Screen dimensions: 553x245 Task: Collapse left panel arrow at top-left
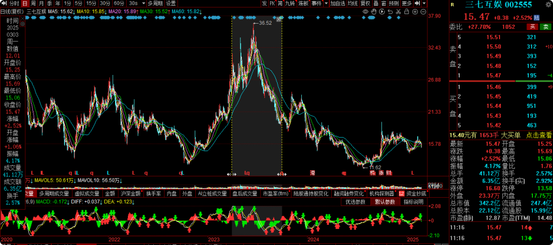4,3
